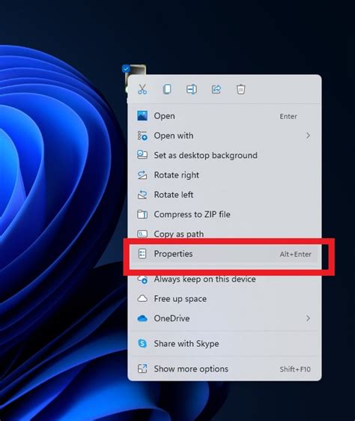Untick the selected file's blue checkbox
Image resolution: width=355 pixels, height=421 pixels.
click(x=126, y=69)
